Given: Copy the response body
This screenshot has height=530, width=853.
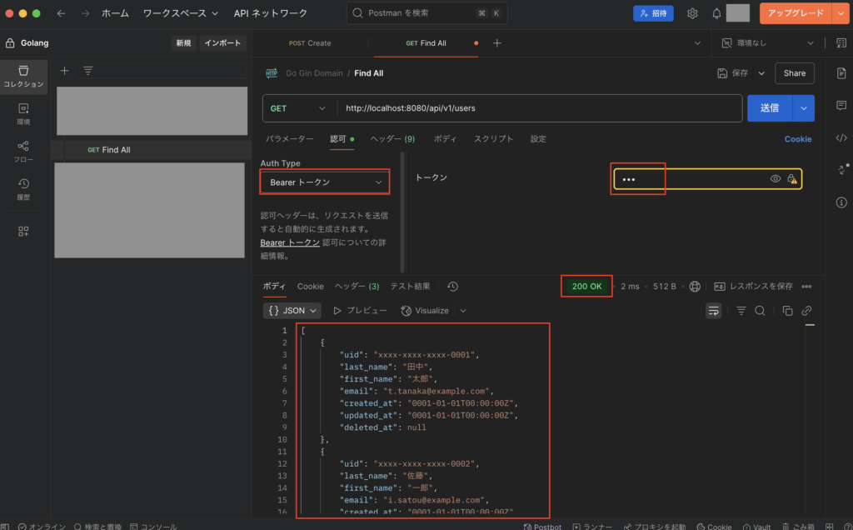Looking at the screenshot, I should (x=787, y=310).
